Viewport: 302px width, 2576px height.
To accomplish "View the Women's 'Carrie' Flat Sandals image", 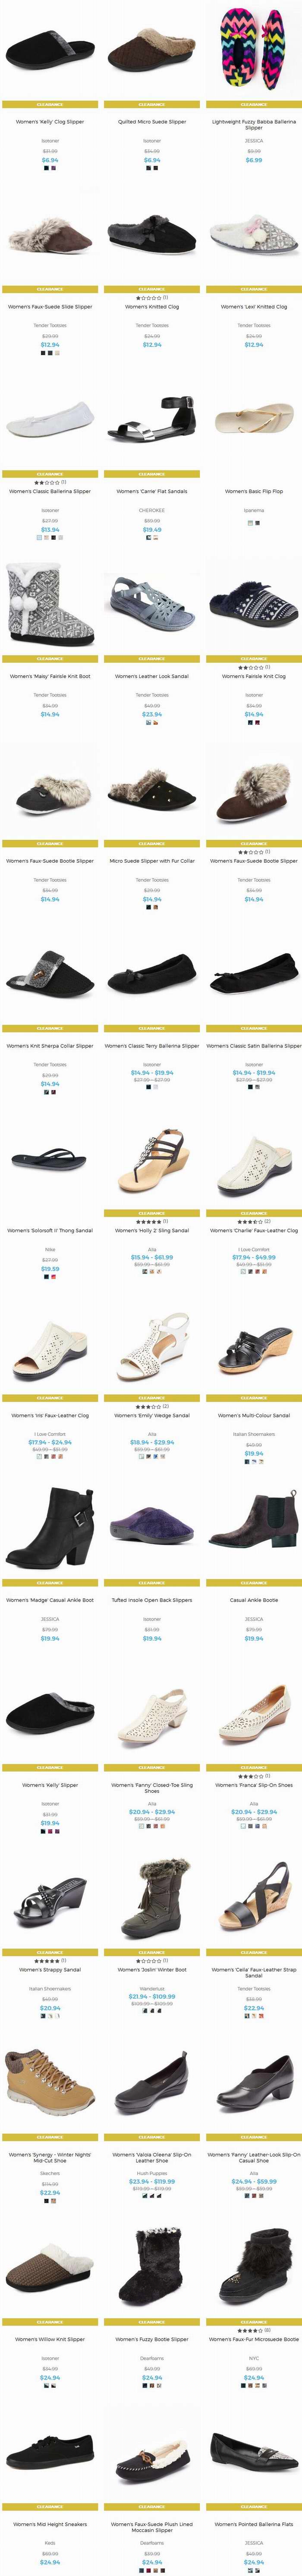I will [152, 420].
